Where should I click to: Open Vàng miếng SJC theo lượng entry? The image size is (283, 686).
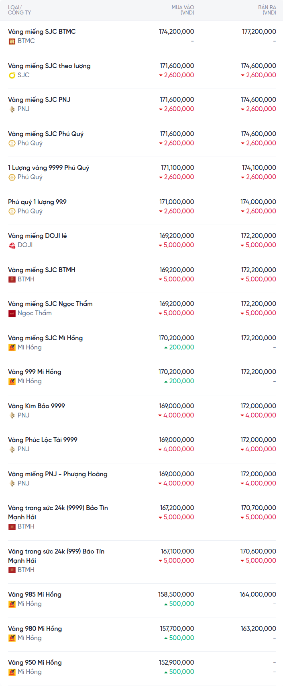(x=49, y=66)
